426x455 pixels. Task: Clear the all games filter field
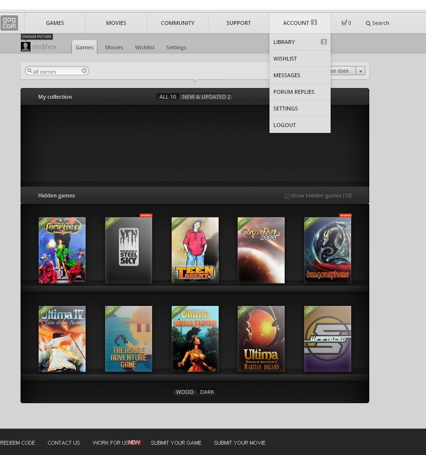[84, 71]
